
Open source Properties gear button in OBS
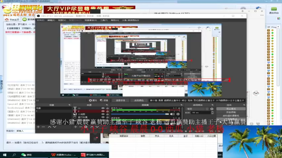(x=93, y=100)
